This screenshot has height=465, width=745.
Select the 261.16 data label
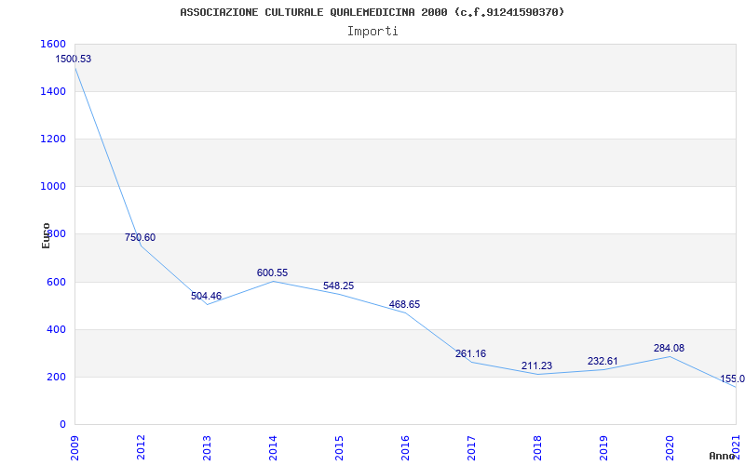pyautogui.click(x=470, y=353)
